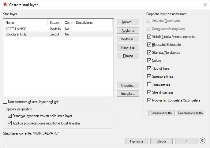
Task: Check Non elencare gli stati layer negli xrif
Action: pyautogui.click(x=5, y=102)
